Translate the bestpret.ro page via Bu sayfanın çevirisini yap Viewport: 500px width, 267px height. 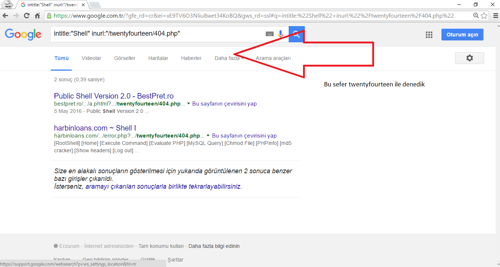point(225,104)
